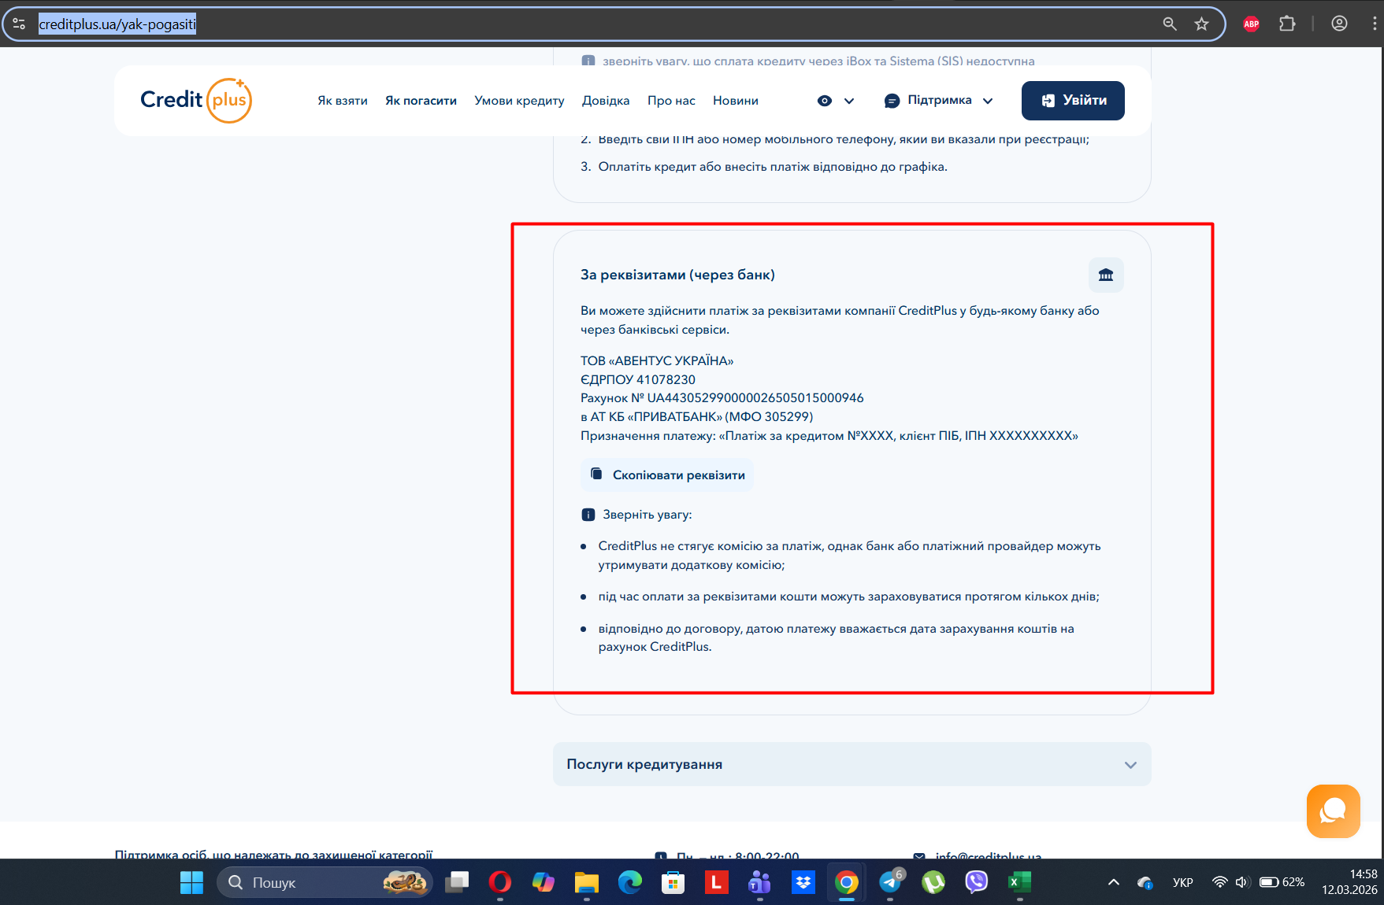
Task: Open the accessibility eye icon options
Action: 825,101
